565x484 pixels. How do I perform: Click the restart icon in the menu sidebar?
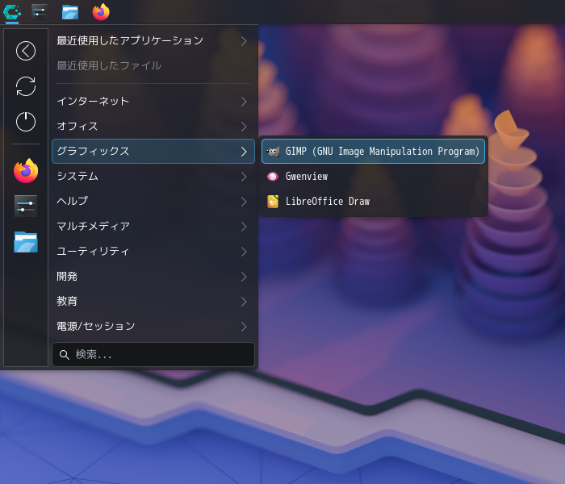pos(26,86)
